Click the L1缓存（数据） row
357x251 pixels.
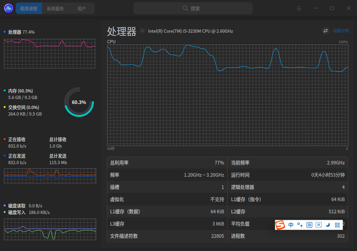click(x=167, y=212)
